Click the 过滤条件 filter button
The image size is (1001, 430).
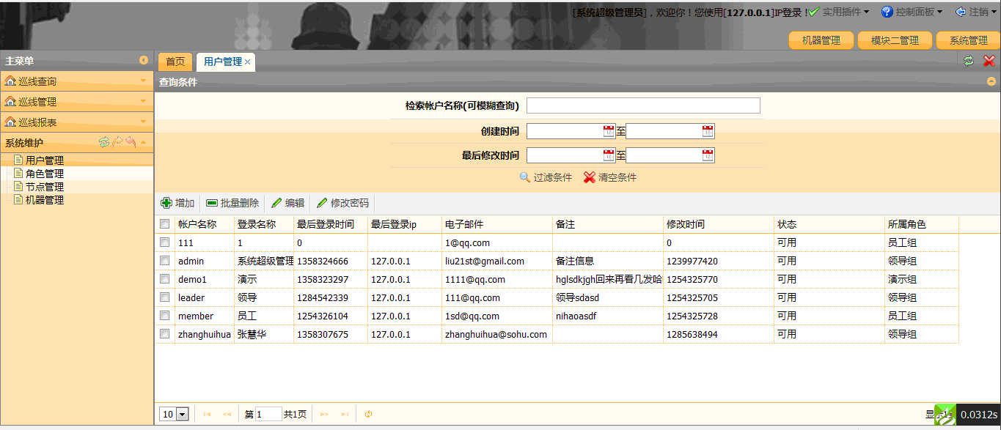pyautogui.click(x=548, y=177)
